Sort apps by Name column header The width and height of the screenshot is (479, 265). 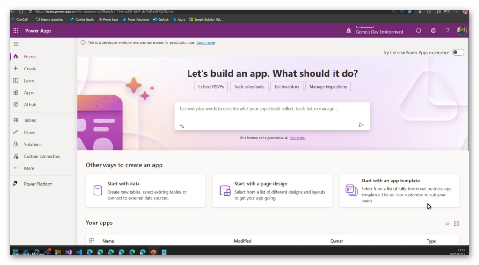coord(108,241)
